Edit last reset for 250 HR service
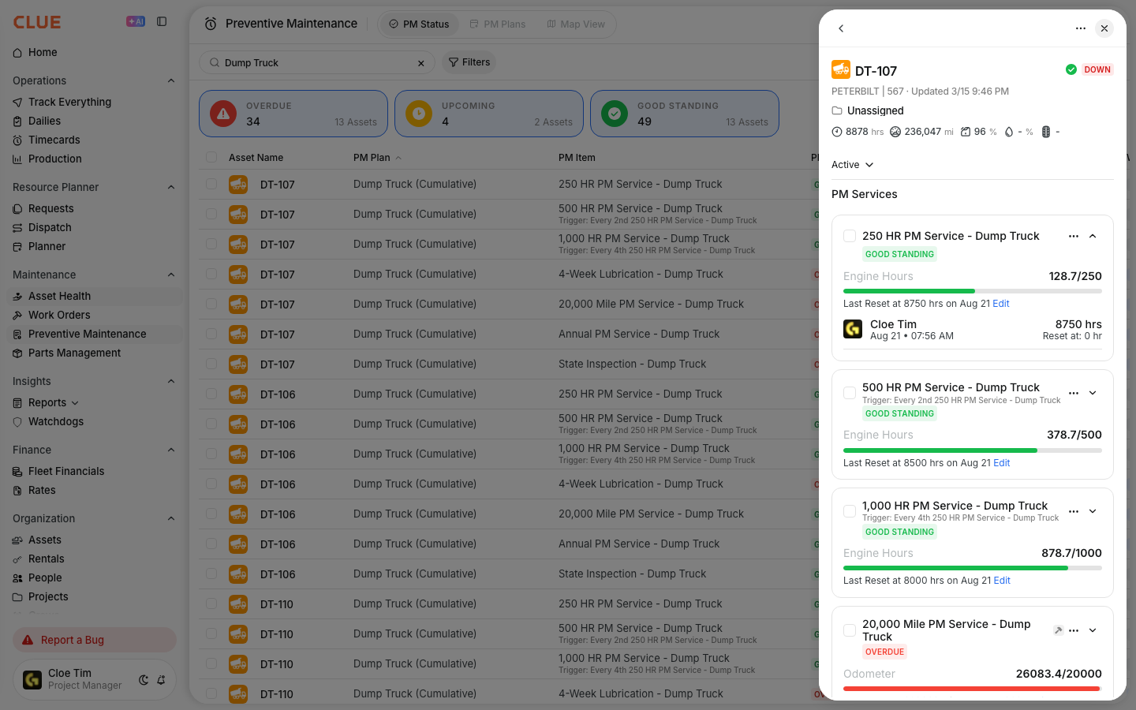 tap(1001, 304)
